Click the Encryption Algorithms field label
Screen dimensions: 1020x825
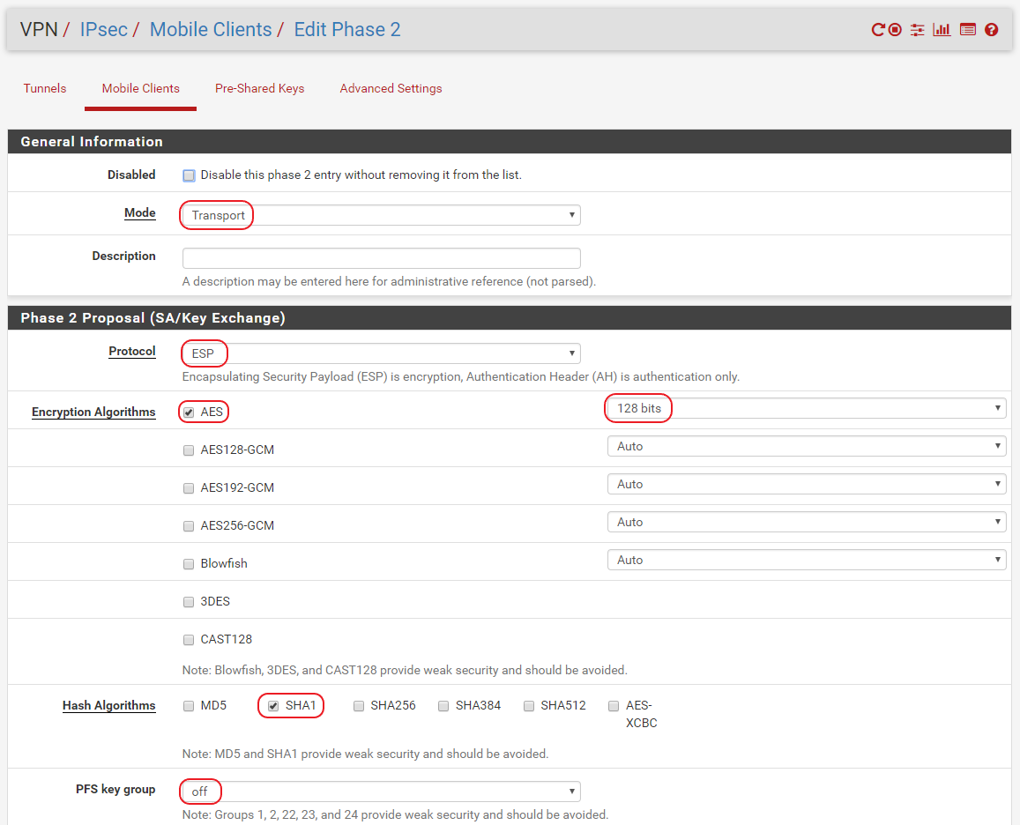(x=93, y=412)
